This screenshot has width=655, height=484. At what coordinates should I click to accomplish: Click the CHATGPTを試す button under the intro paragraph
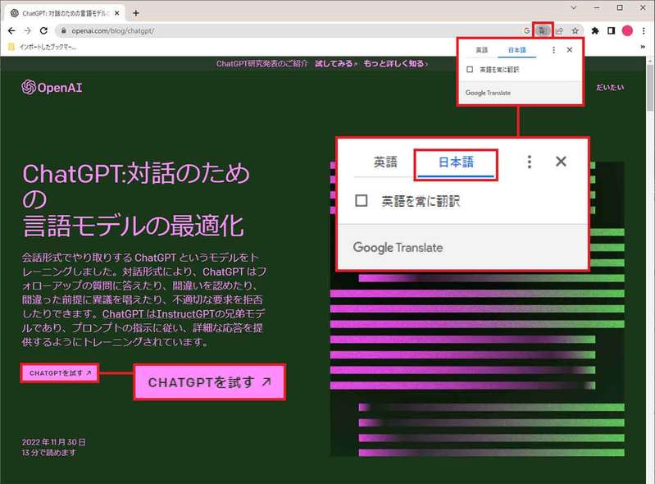[60, 372]
